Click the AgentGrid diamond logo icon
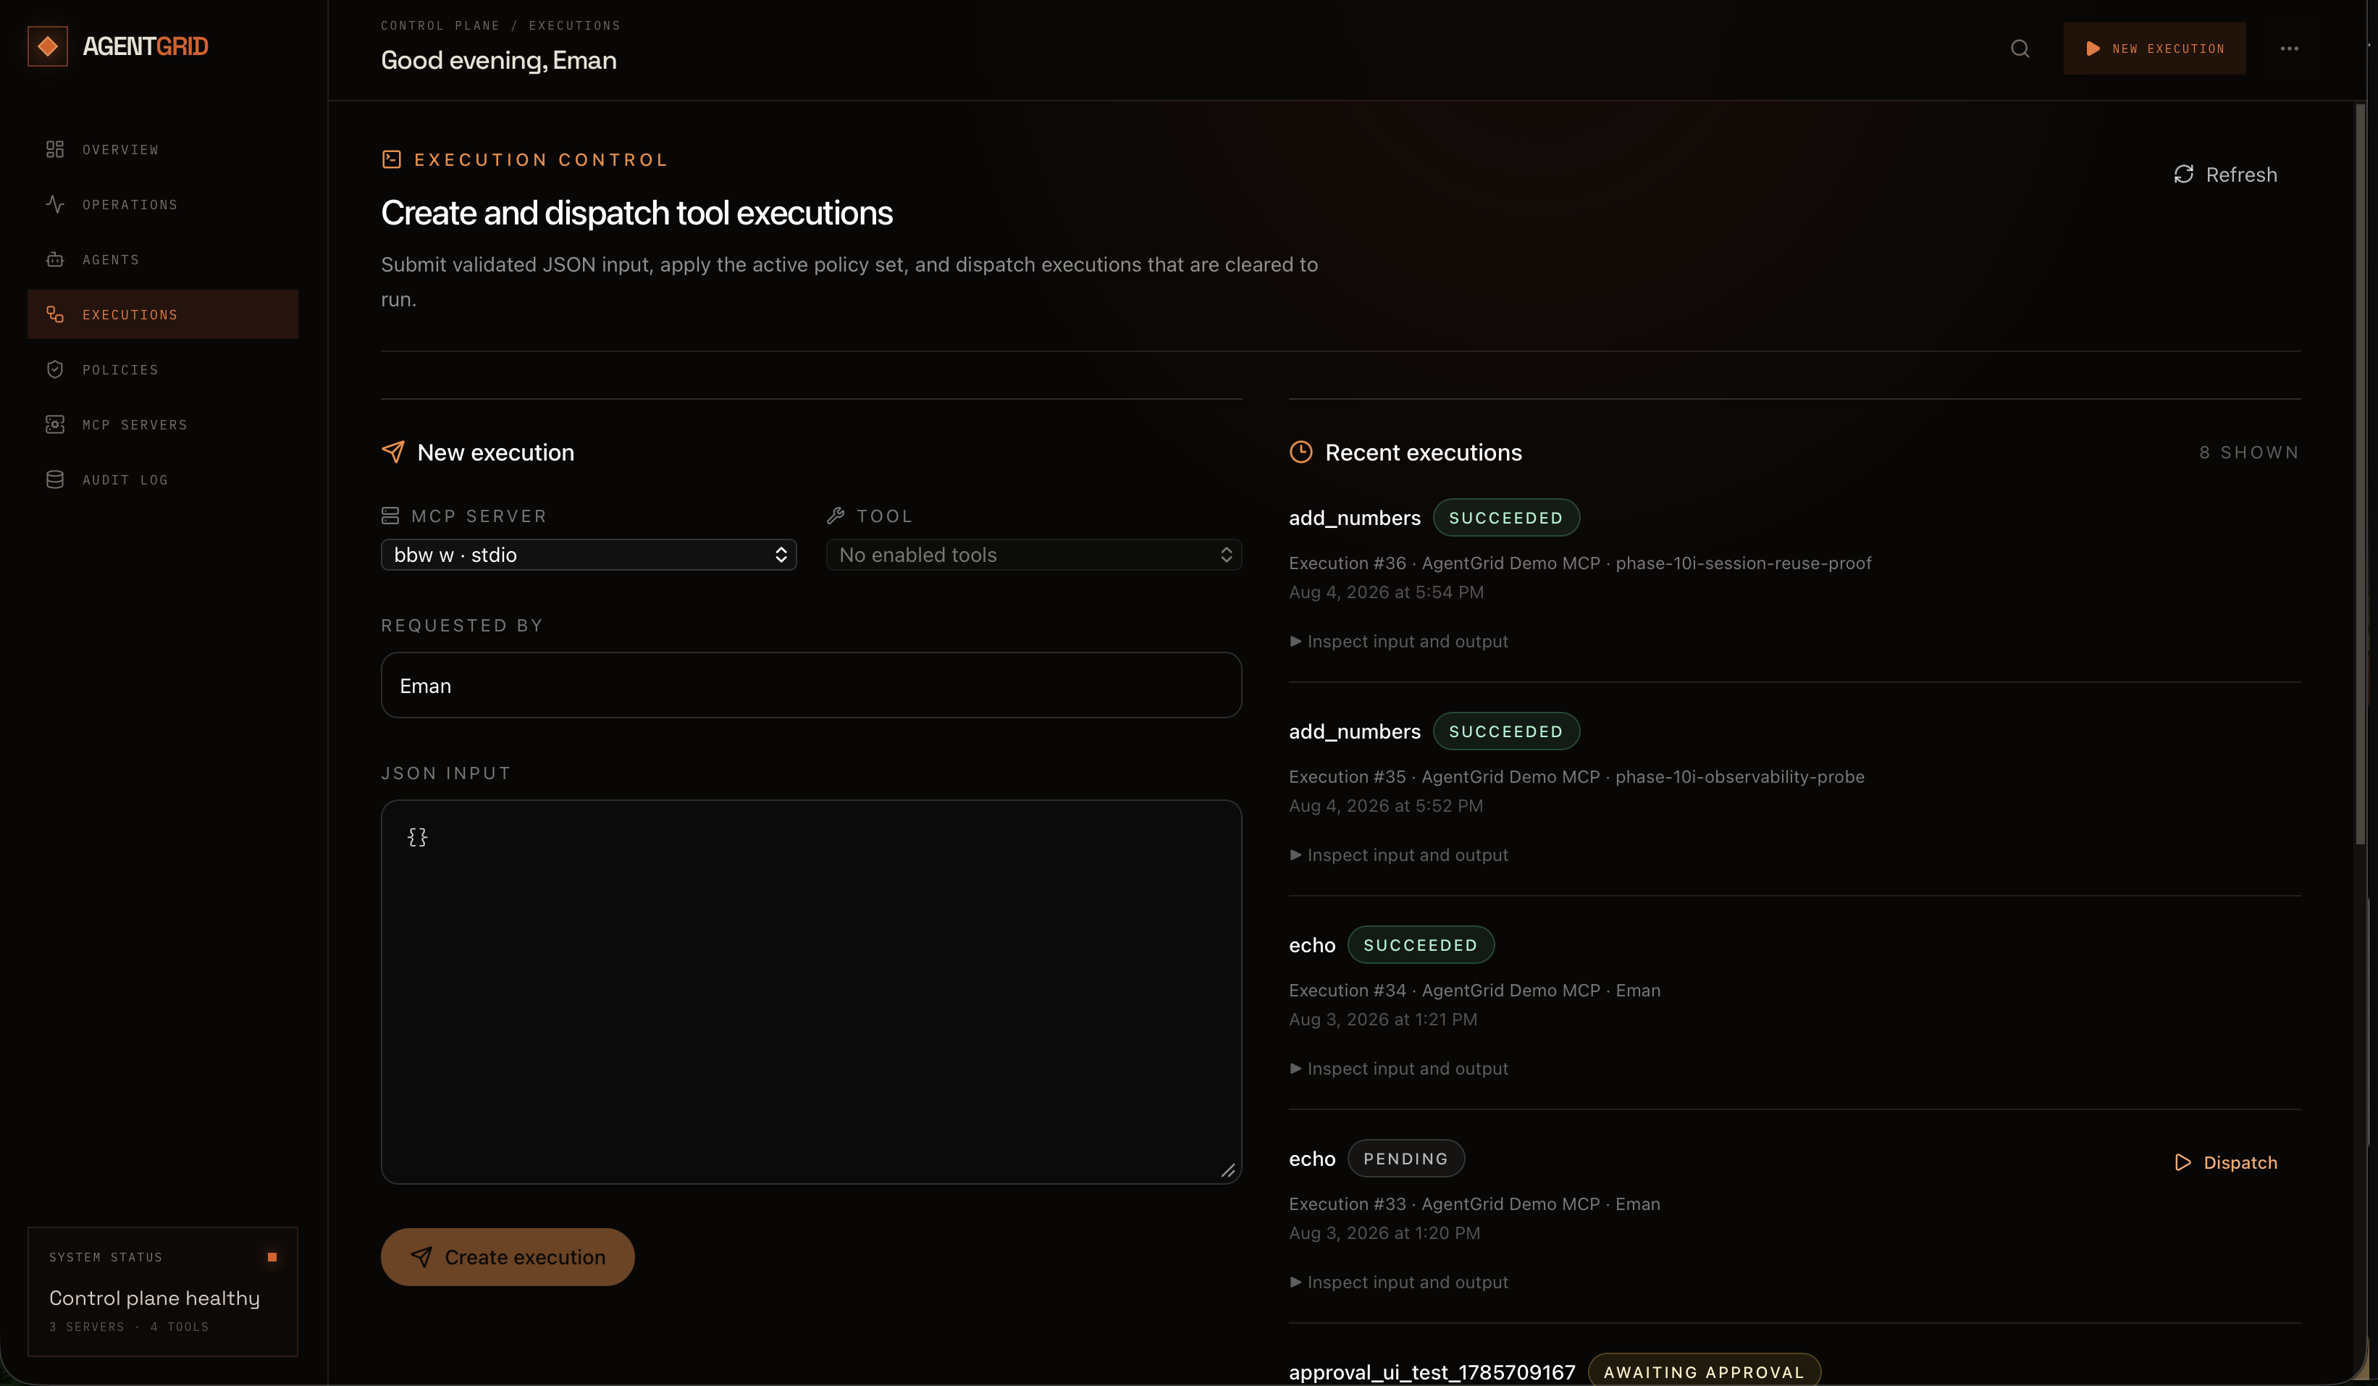Image resolution: width=2378 pixels, height=1386 pixels. point(47,46)
